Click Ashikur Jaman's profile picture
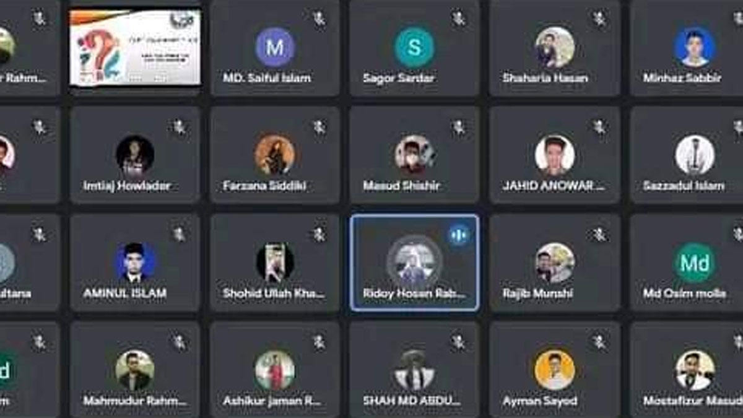Screen dimensions: 743x418 click(275, 370)
